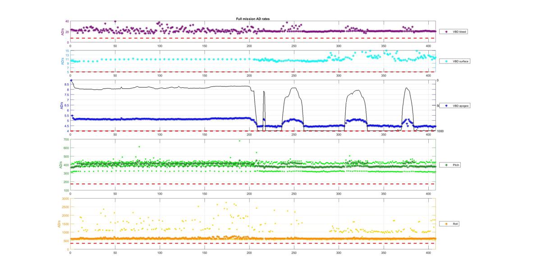
Task: Click the green star marker in Pitch legend
Action: 446,165
